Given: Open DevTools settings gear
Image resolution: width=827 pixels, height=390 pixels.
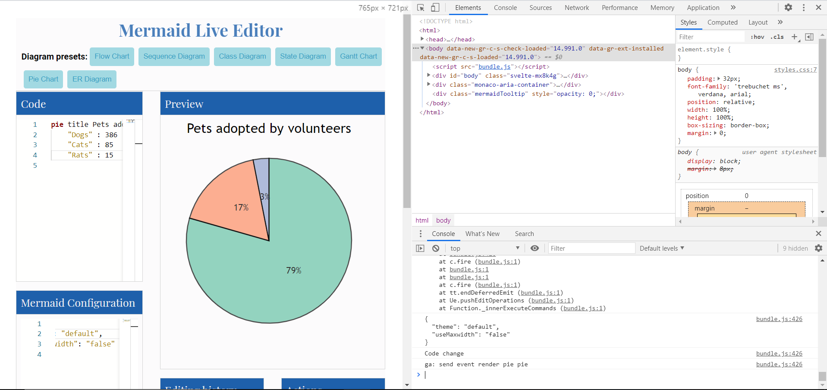Looking at the screenshot, I should 788,7.
